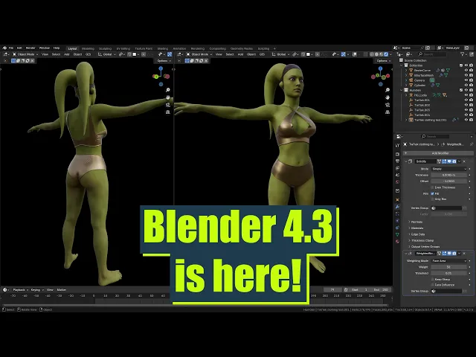The image size is (476, 357).
Task: Open the Scene properties tab icon
Action: pyautogui.click(x=397, y=176)
